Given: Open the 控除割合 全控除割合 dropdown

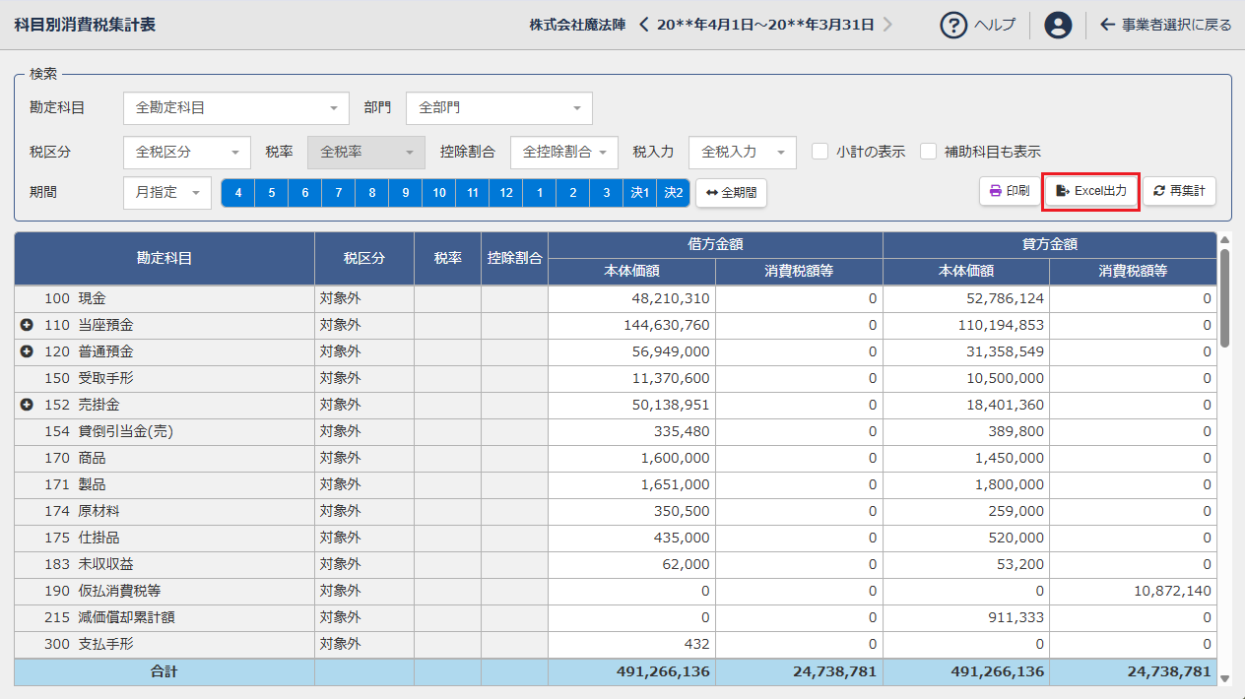Looking at the screenshot, I should (564, 153).
